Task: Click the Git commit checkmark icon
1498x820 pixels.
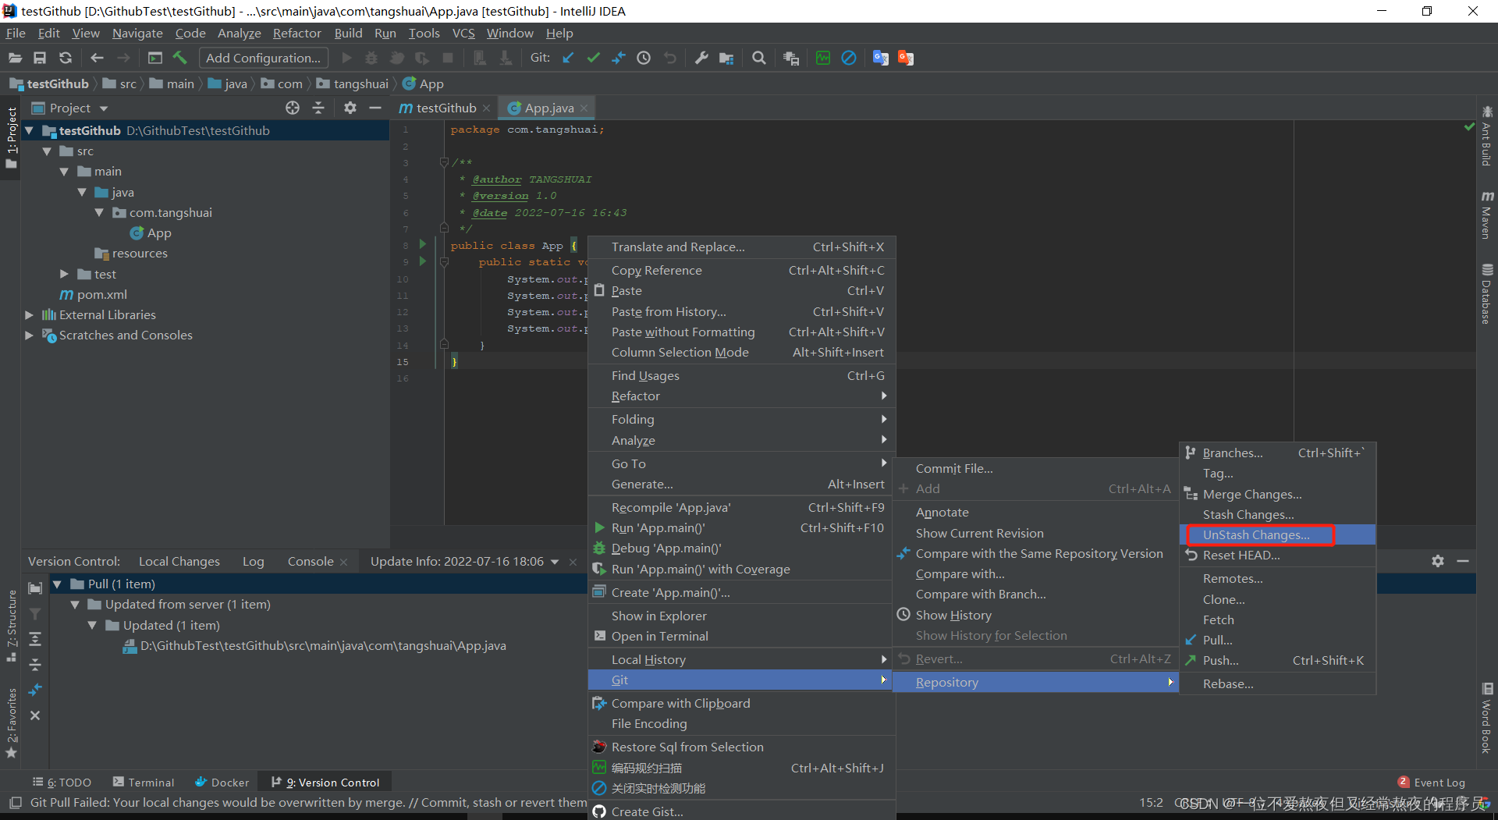Action: pyautogui.click(x=593, y=58)
